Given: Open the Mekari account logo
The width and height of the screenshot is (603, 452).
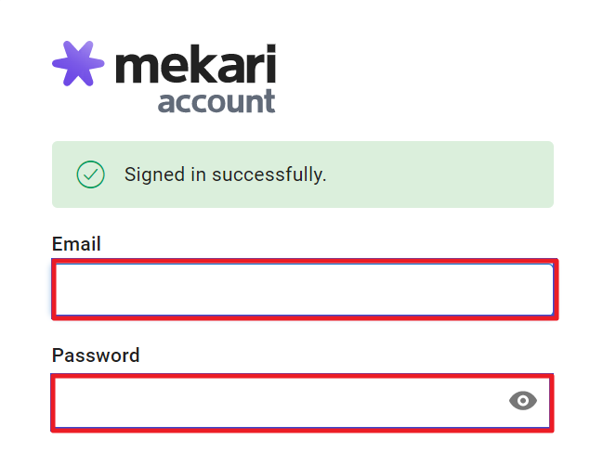Looking at the screenshot, I should click(164, 77).
